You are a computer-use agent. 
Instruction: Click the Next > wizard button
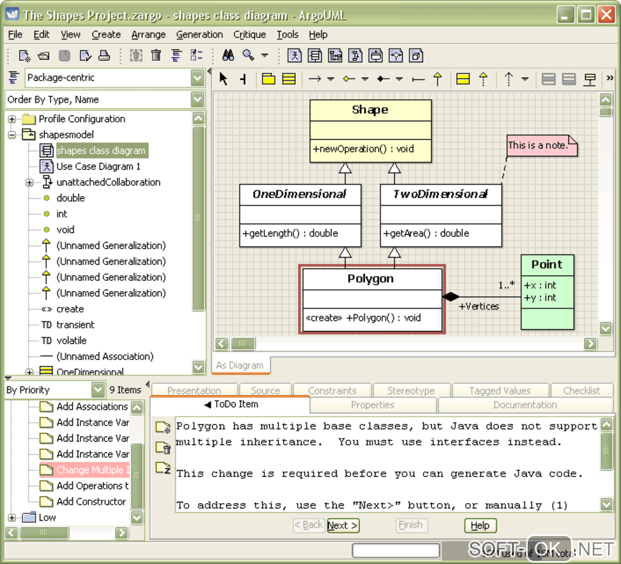[x=343, y=526]
